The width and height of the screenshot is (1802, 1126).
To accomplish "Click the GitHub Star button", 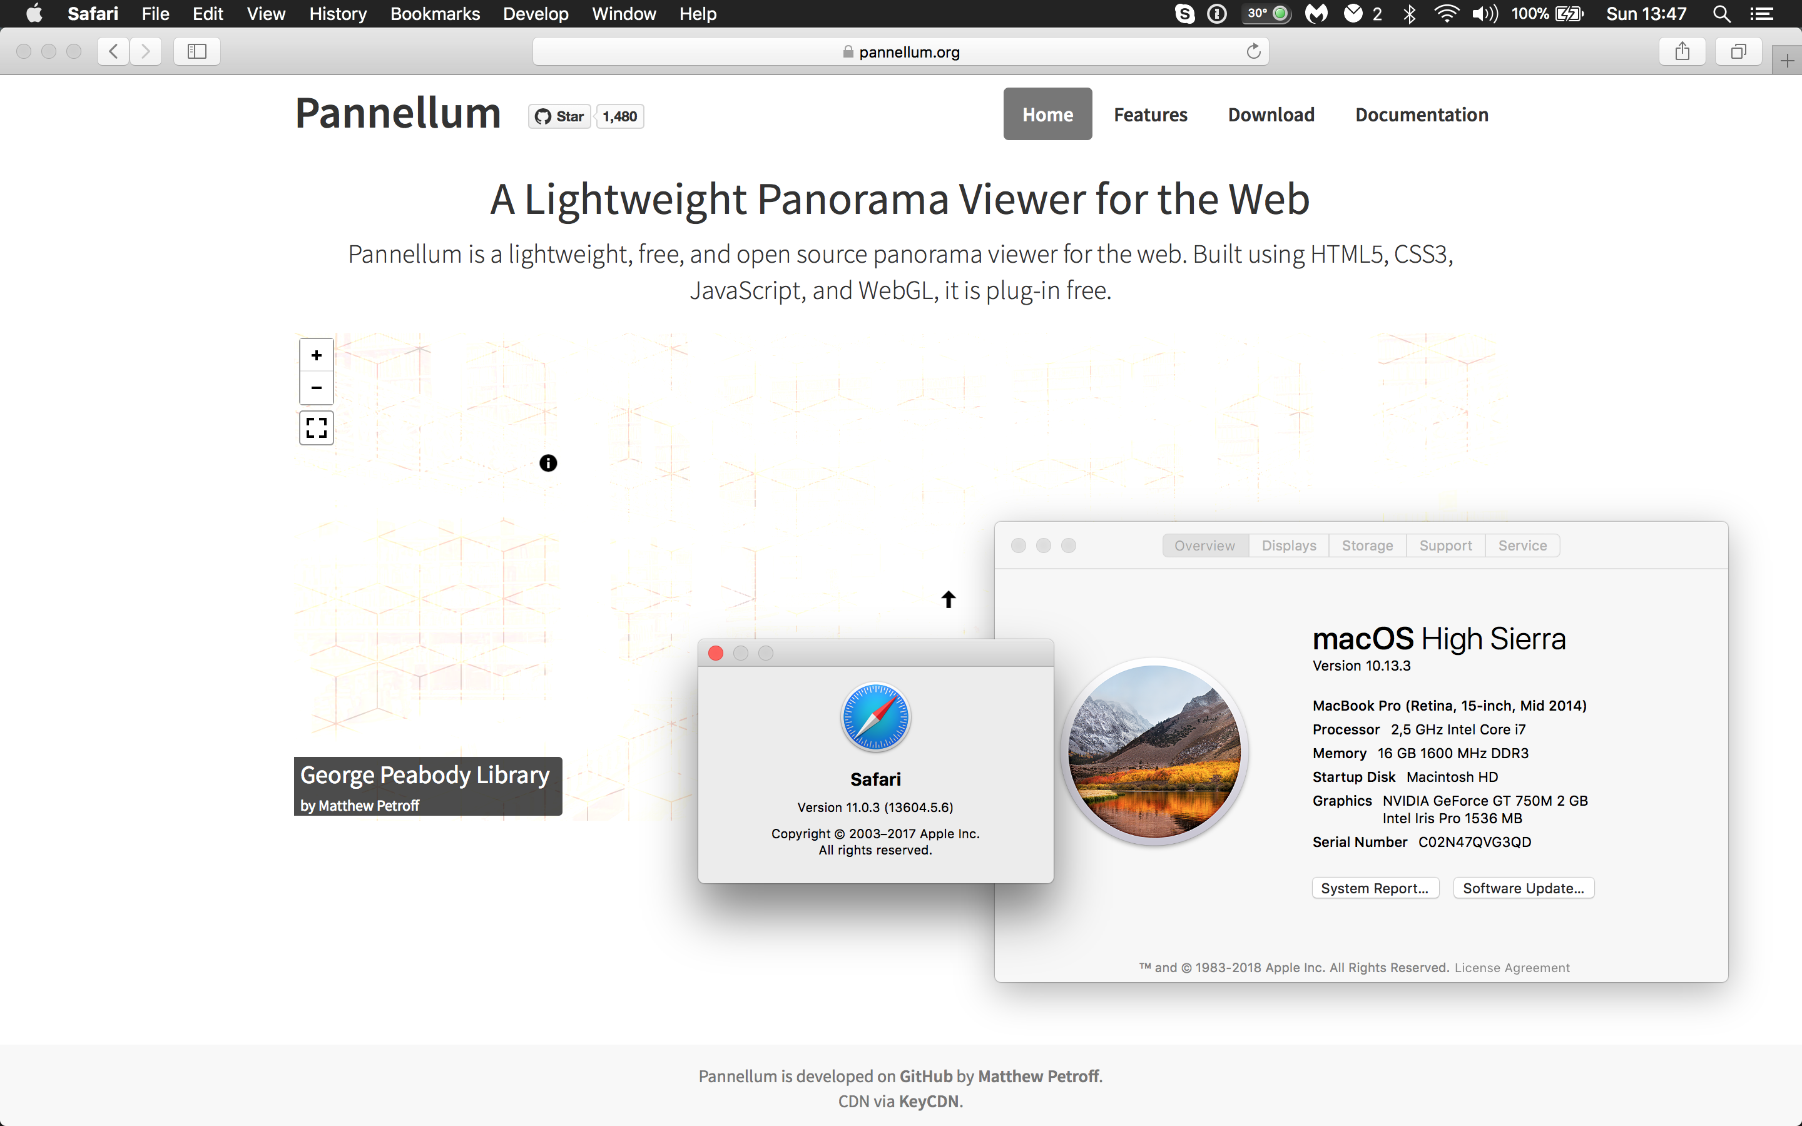I will 559,116.
